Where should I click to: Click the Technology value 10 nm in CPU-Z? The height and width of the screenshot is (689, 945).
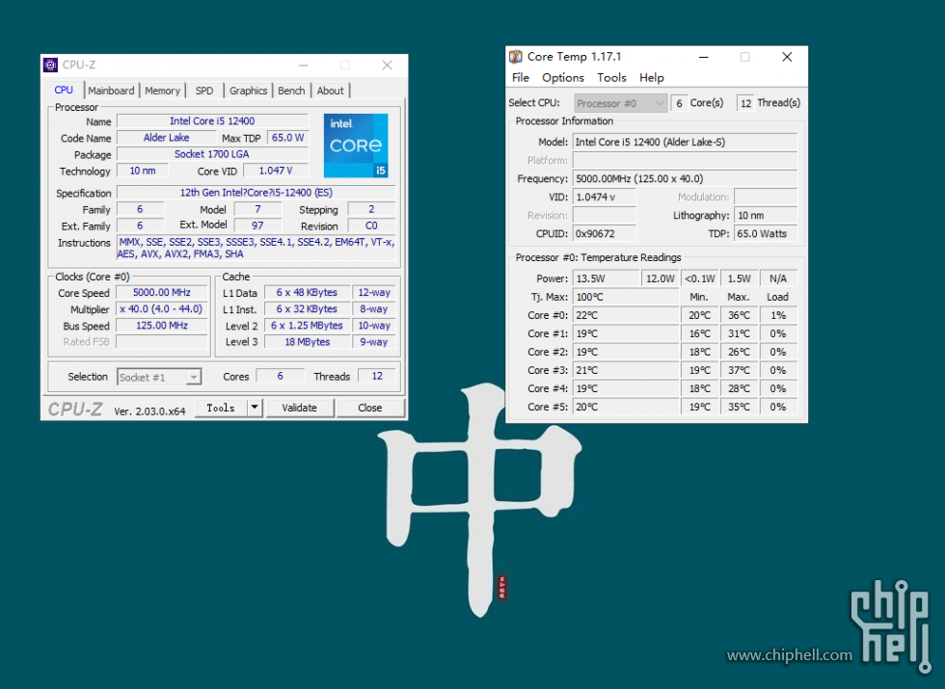[143, 171]
